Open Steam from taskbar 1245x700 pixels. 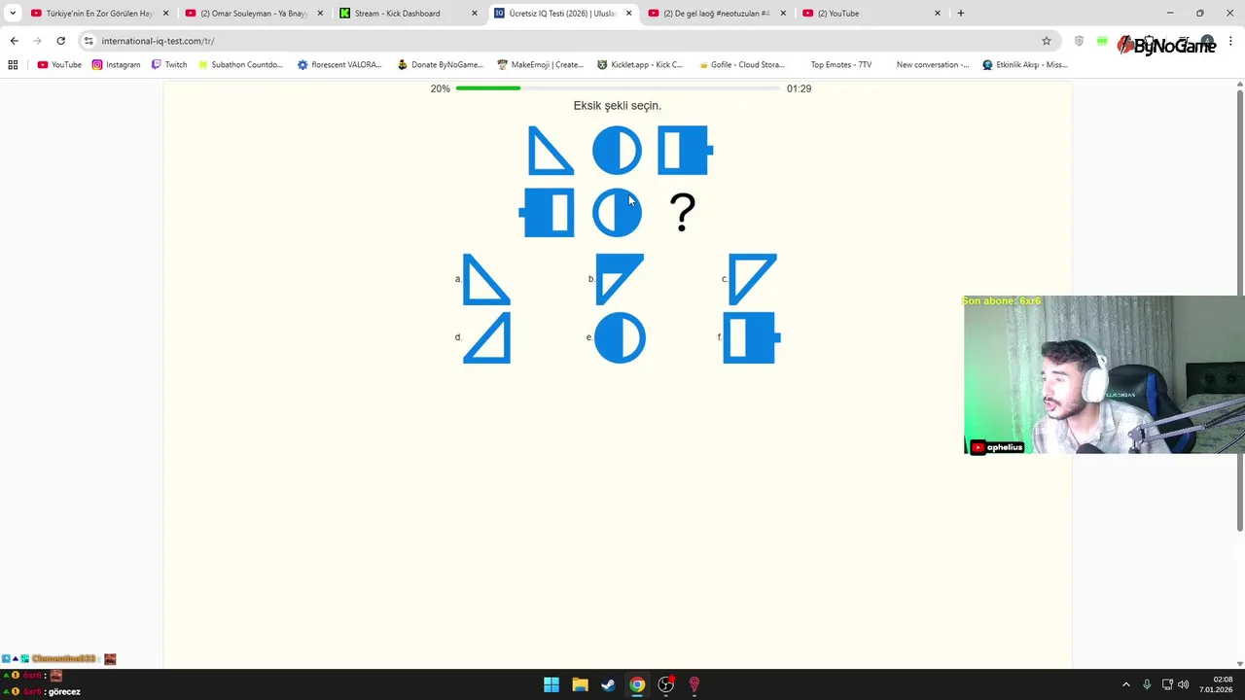pos(608,684)
